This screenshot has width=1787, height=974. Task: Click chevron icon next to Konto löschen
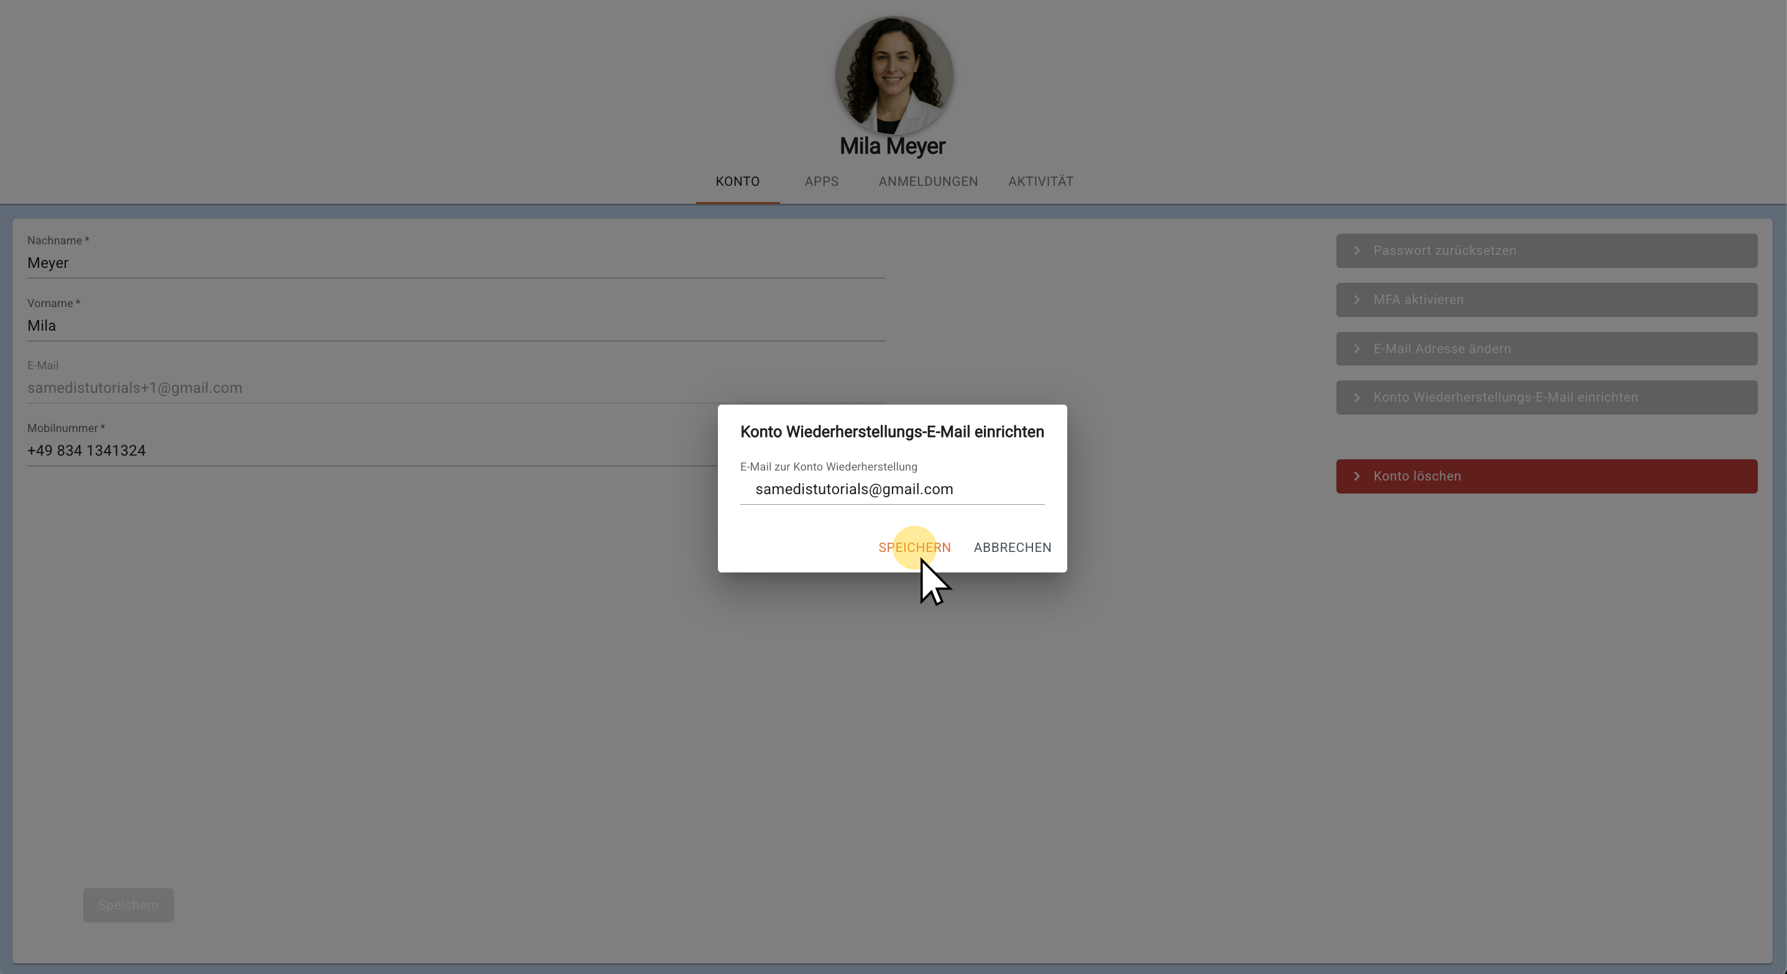pyautogui.click(x=1357, y=476)
